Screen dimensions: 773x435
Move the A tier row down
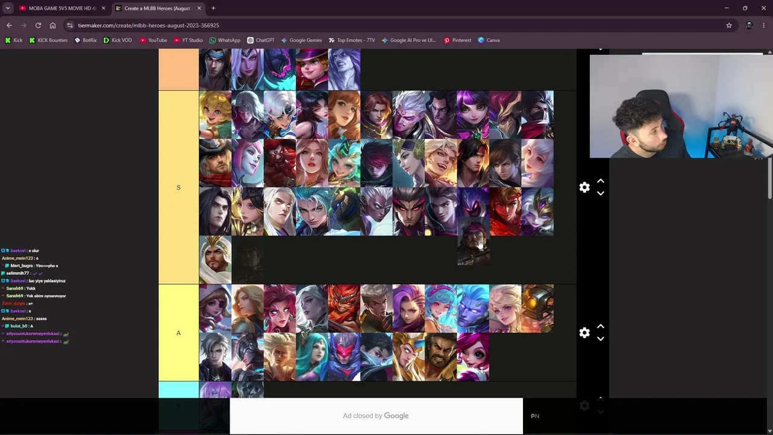[x=600, y=339]
